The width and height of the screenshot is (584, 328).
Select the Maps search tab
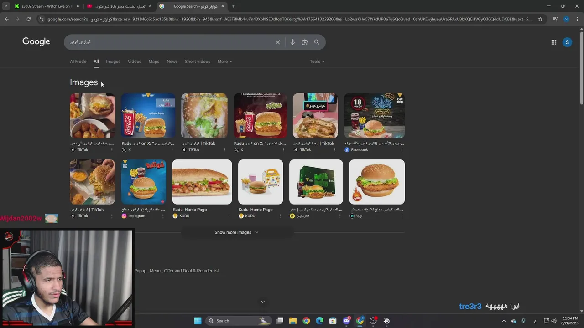click(x=154, y=61)
